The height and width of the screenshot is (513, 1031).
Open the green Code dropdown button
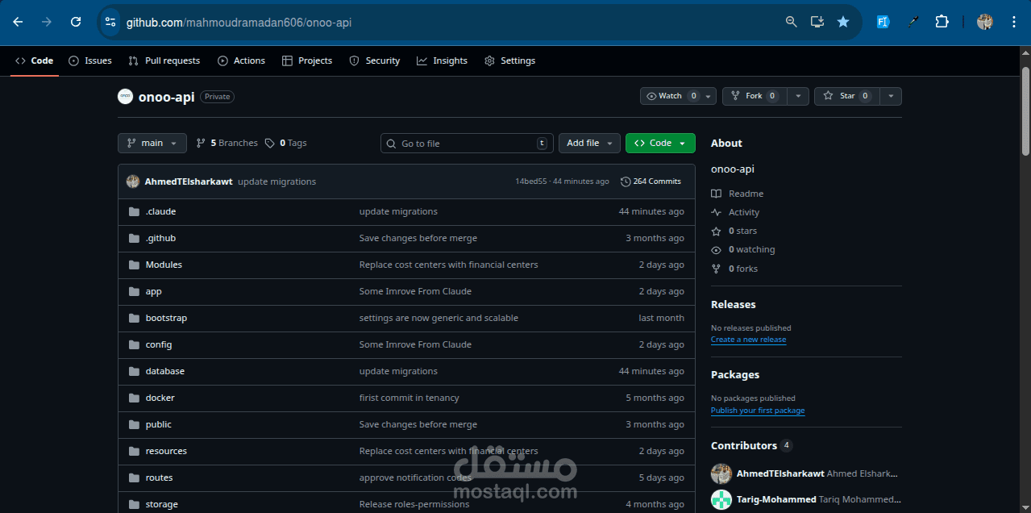point(660,143)
